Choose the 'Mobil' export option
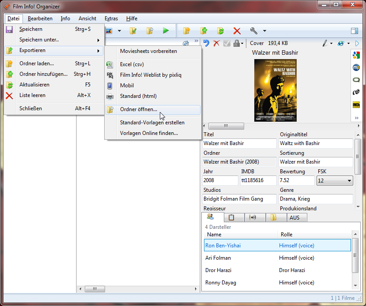Screen dimensions: 366x306 tap(153, 86)
